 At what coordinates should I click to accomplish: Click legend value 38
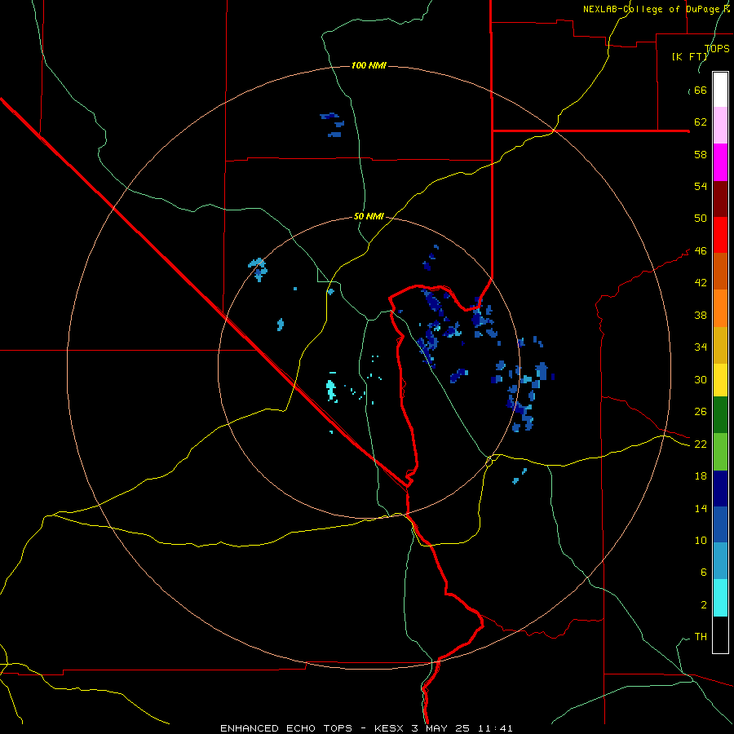pyautogui.click(x=701, y=315)
